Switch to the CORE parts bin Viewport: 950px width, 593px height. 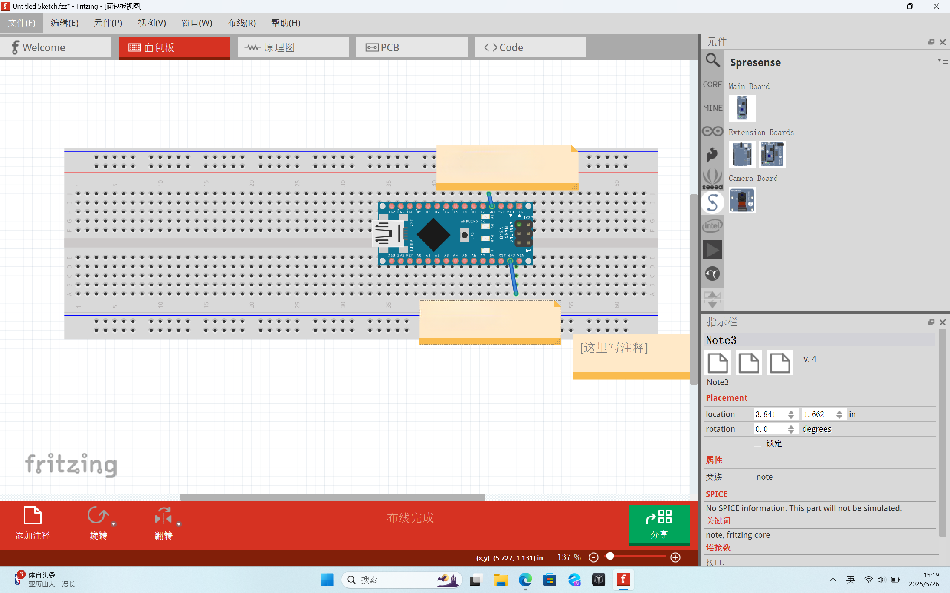click(712, 85)
